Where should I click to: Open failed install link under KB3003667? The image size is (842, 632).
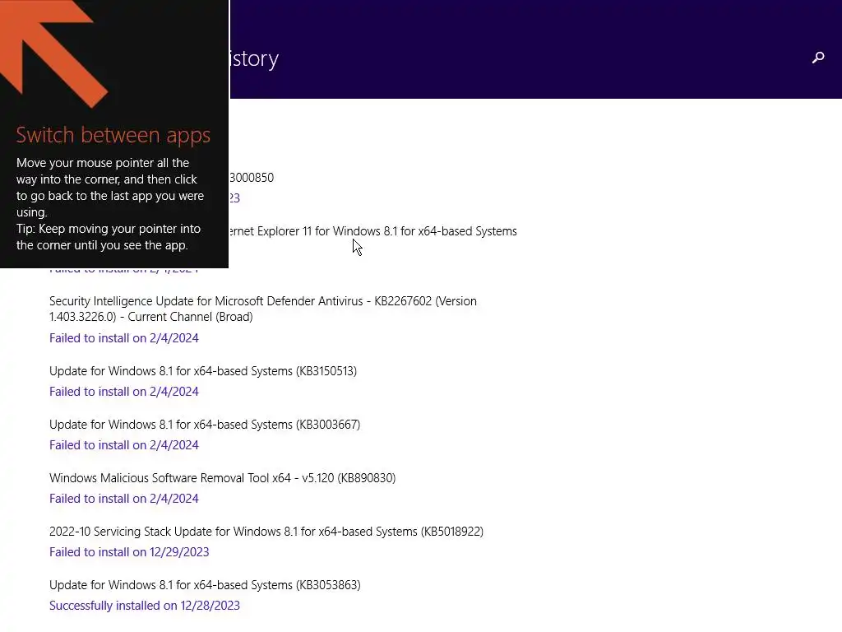click(124, 445)
